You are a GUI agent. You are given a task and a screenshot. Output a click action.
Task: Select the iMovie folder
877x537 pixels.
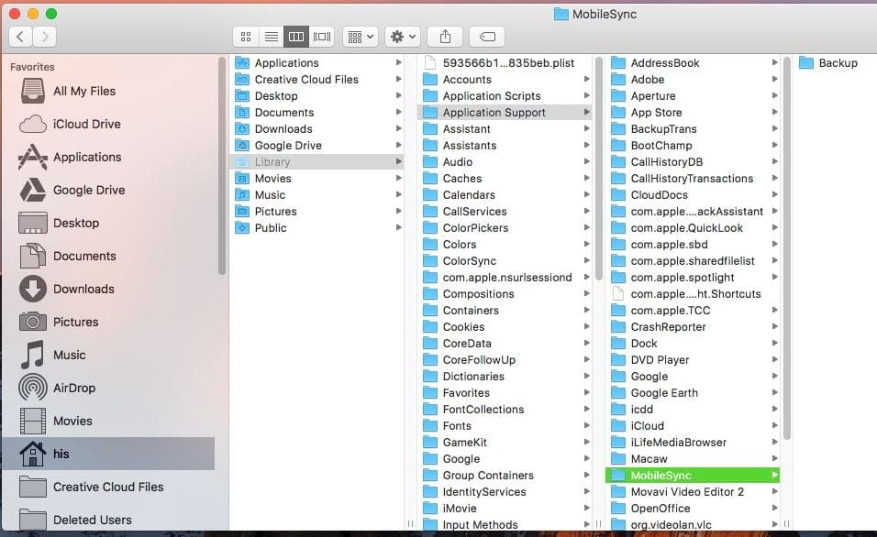505,509
